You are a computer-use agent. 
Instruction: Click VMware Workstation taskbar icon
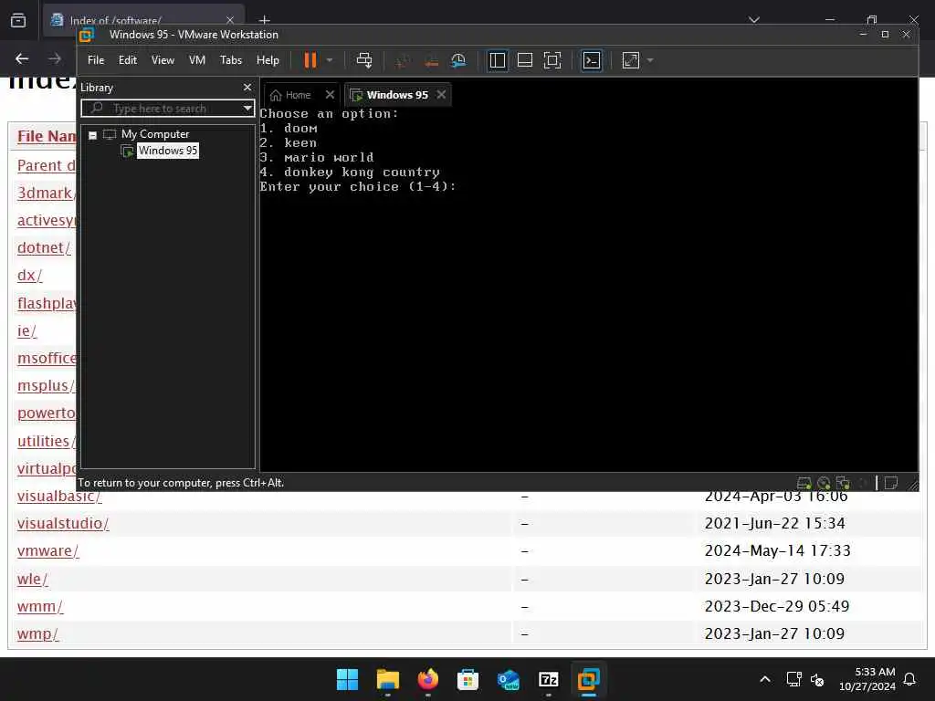[589, 679]
